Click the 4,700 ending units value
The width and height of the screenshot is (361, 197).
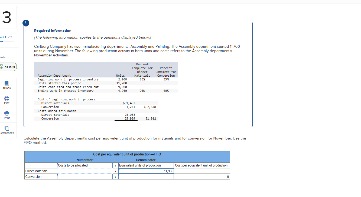point(122,91)
